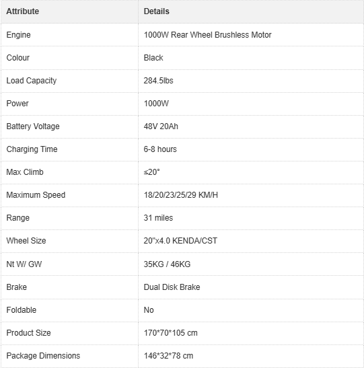Click the 6-8 hours value
364x368 pixels.
pos(160,149)
